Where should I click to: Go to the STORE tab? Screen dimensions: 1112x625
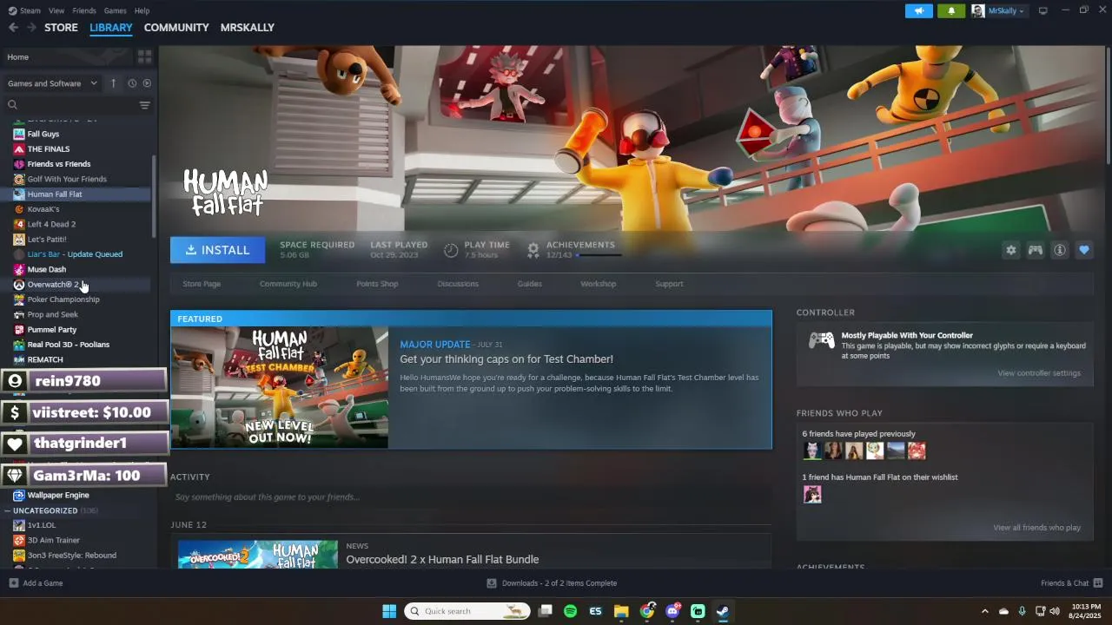coord(61,28)
